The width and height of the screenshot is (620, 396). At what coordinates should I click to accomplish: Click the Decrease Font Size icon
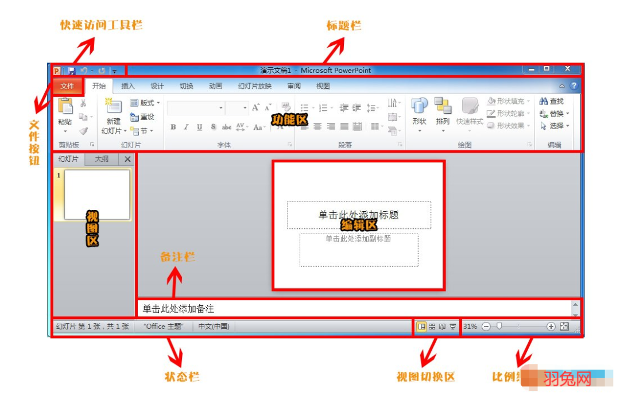coord(268,107)
